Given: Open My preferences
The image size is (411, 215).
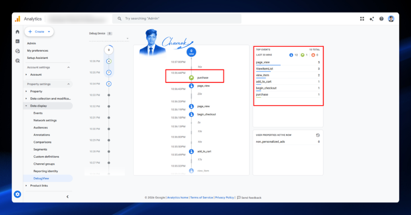Looking at the screenshot, I should [x=37, y=51].
